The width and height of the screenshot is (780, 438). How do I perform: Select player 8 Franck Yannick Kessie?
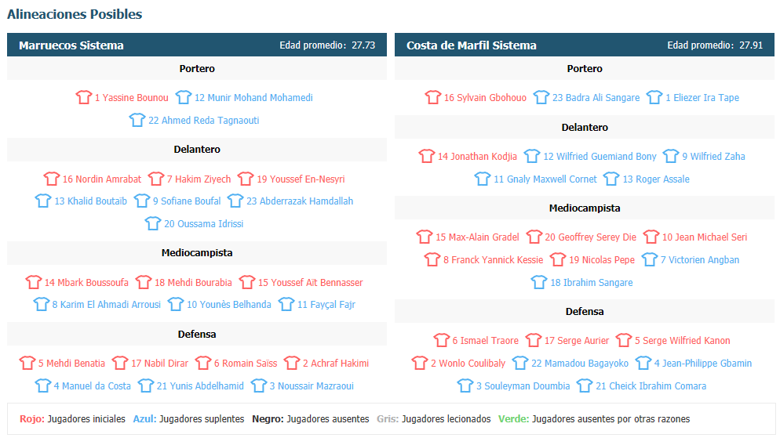pos(494,259)
